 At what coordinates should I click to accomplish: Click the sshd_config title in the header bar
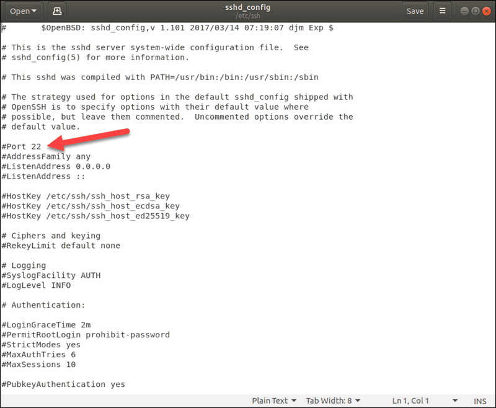click(x=248, y=7)
